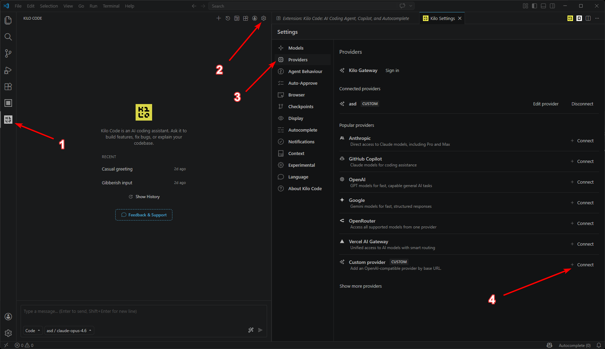Go back with the title bar left arrow
This screenshot has width=605, height=349.
coord(194,6)
